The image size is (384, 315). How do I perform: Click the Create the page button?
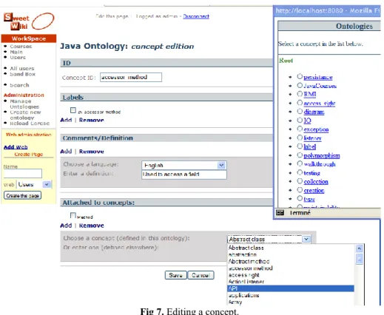[x=23, y=195]
